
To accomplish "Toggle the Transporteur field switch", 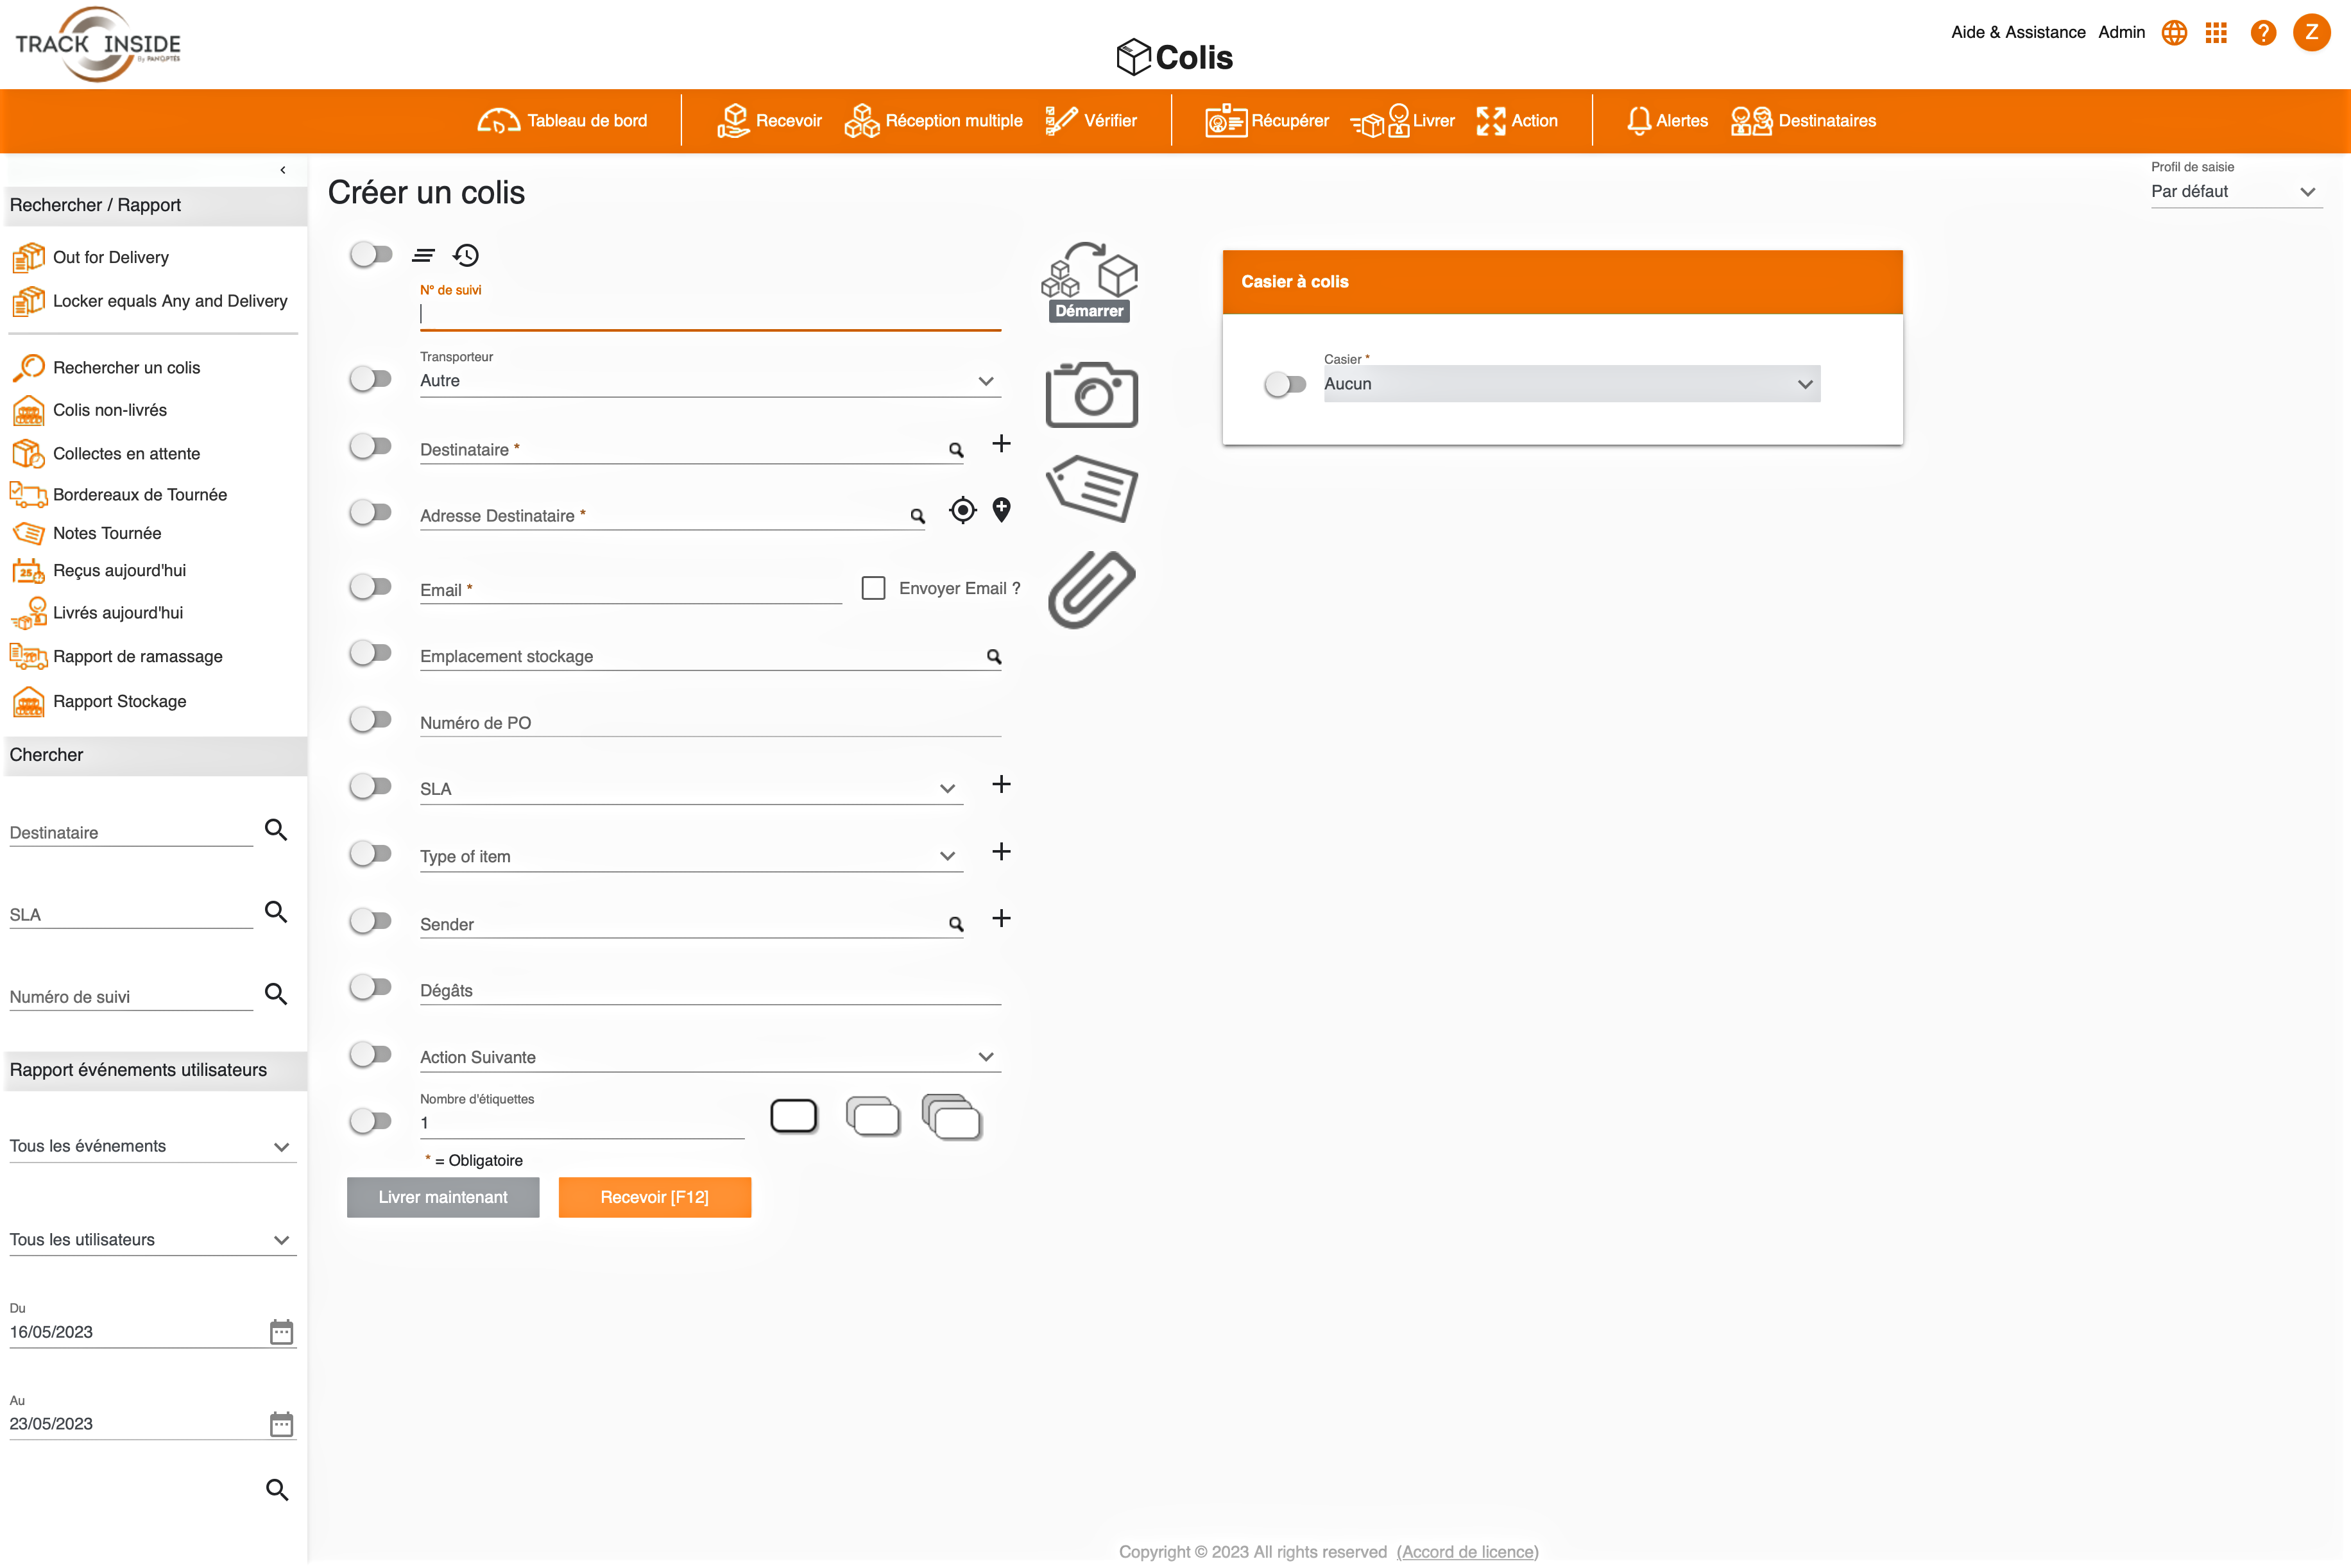I will (371, 379).
